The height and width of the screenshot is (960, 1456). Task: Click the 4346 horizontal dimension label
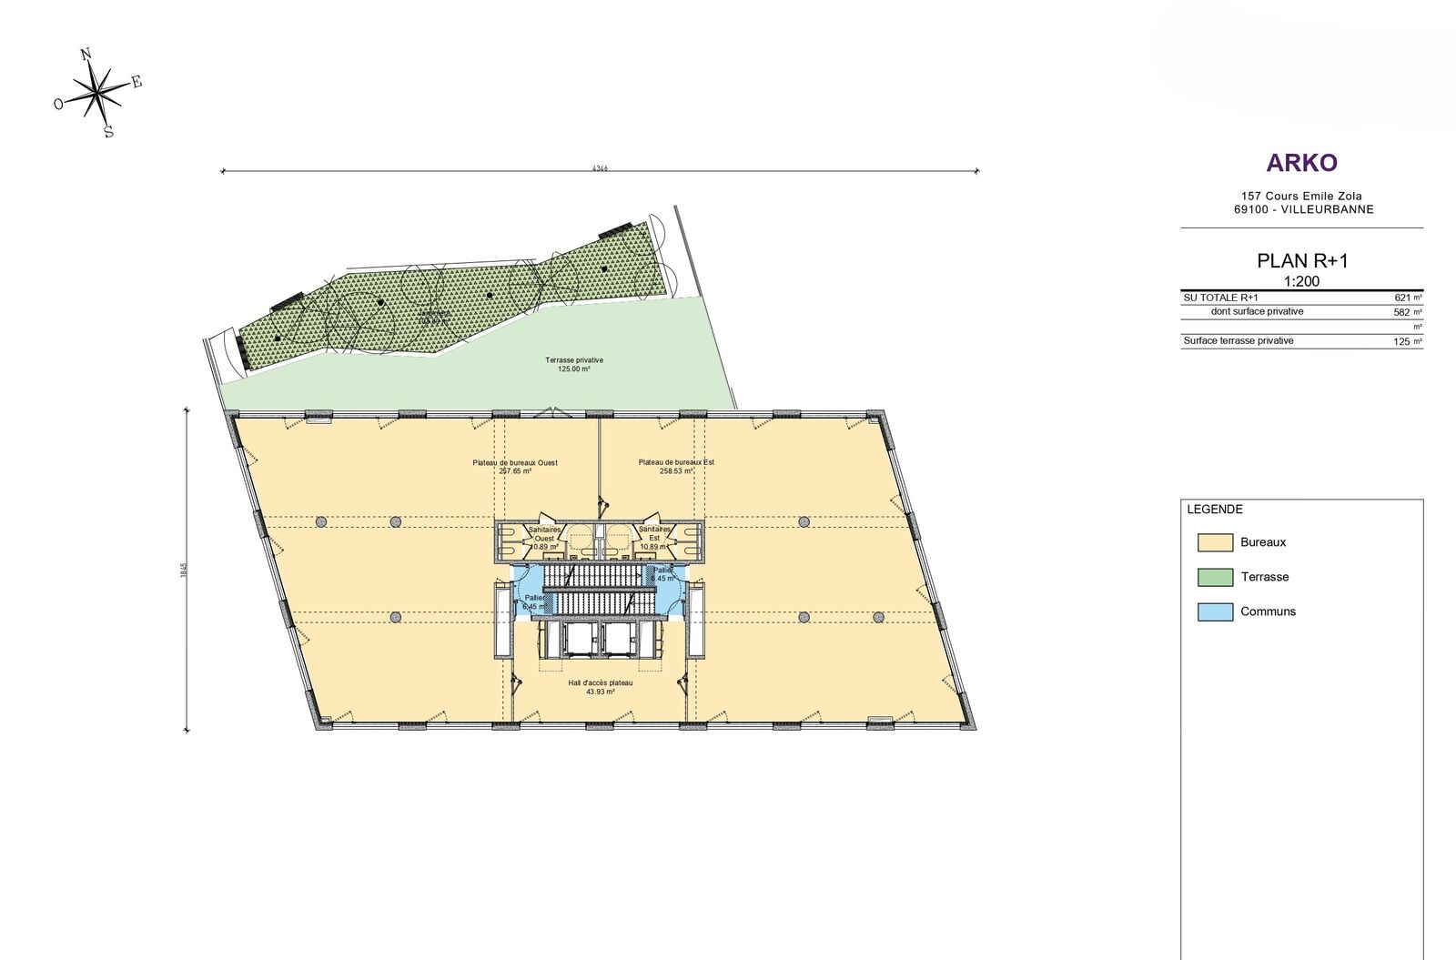pyautogui.click(x=600, y=168)
